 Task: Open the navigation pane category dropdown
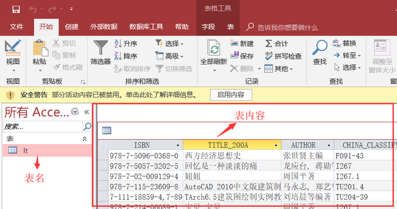click(75, 112)
